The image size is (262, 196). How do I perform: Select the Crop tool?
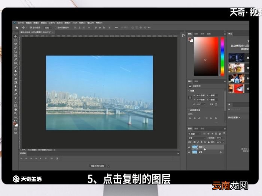tap(16, 52)
